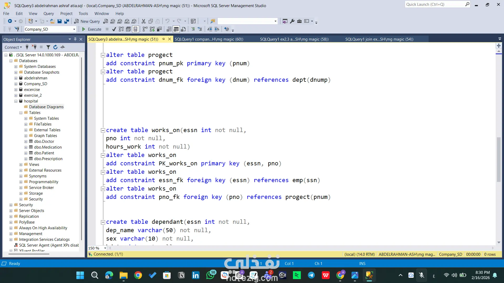Click the Cut scissors icon
The image size is (504, 283).
pos(144,21)
